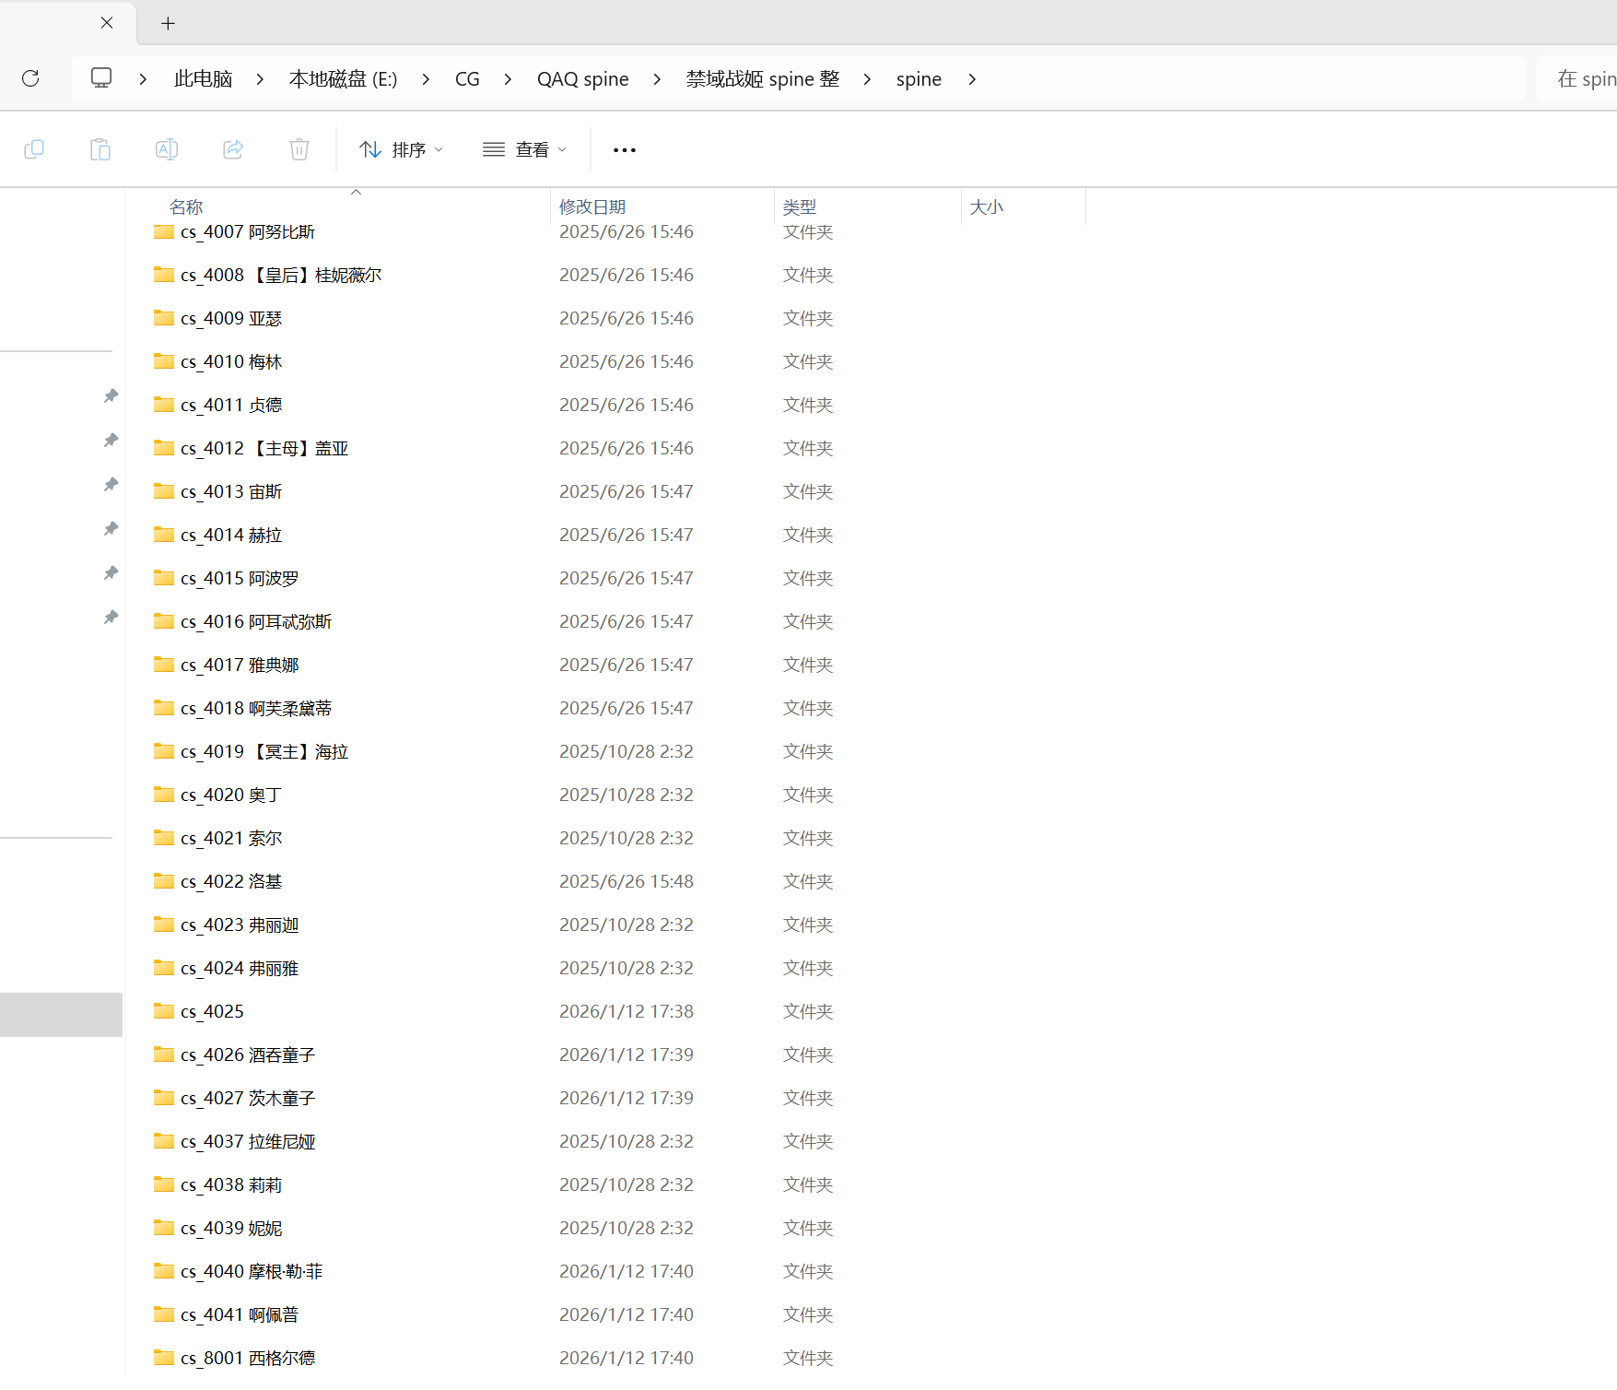This screenshot has width=1617, height=1390.
Task: Click the delete trash icon
Action: [x=299, y=149]
